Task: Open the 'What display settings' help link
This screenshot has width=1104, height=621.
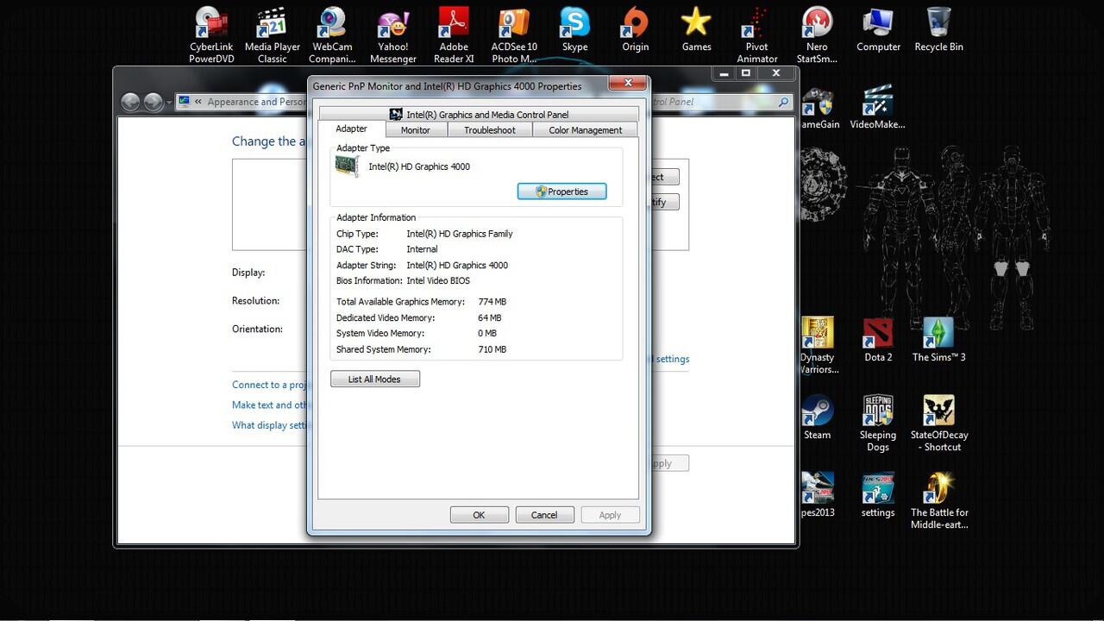Action: [x=270, y=424]
